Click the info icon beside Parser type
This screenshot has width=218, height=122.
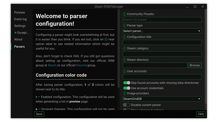pyautogui.click(x=124, y=26)
